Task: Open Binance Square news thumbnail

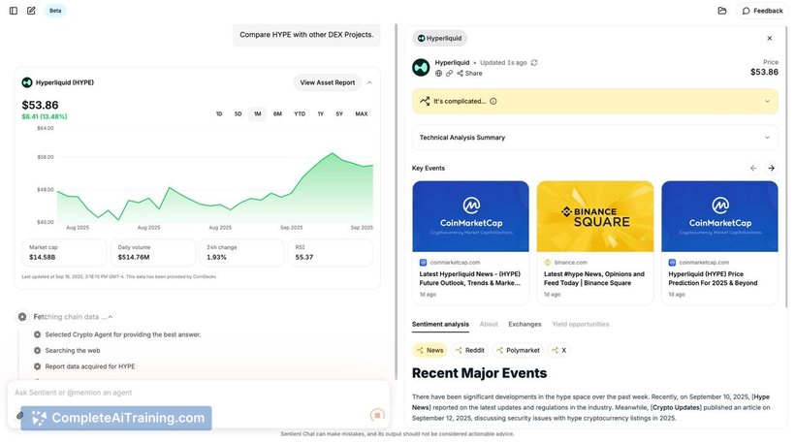Action: coord(595,216)
